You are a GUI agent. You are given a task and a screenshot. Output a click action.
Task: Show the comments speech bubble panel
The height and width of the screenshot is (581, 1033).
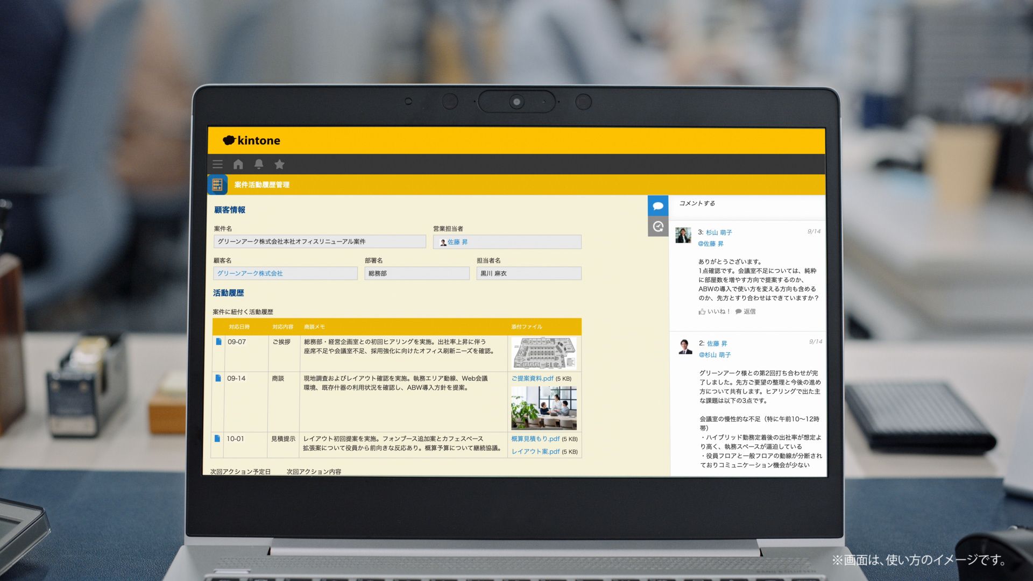658,206
